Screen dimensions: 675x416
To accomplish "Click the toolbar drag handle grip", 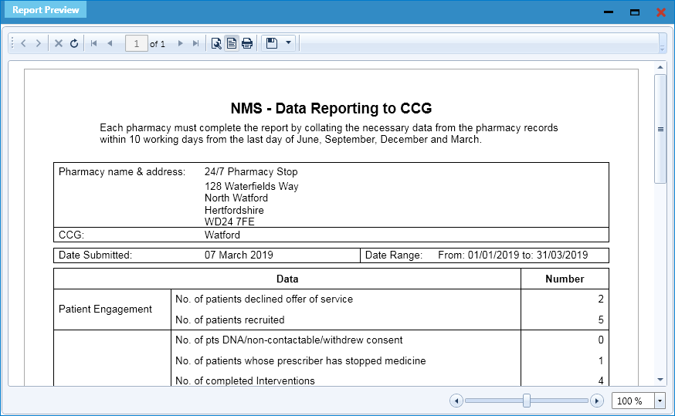I will 12,43.
